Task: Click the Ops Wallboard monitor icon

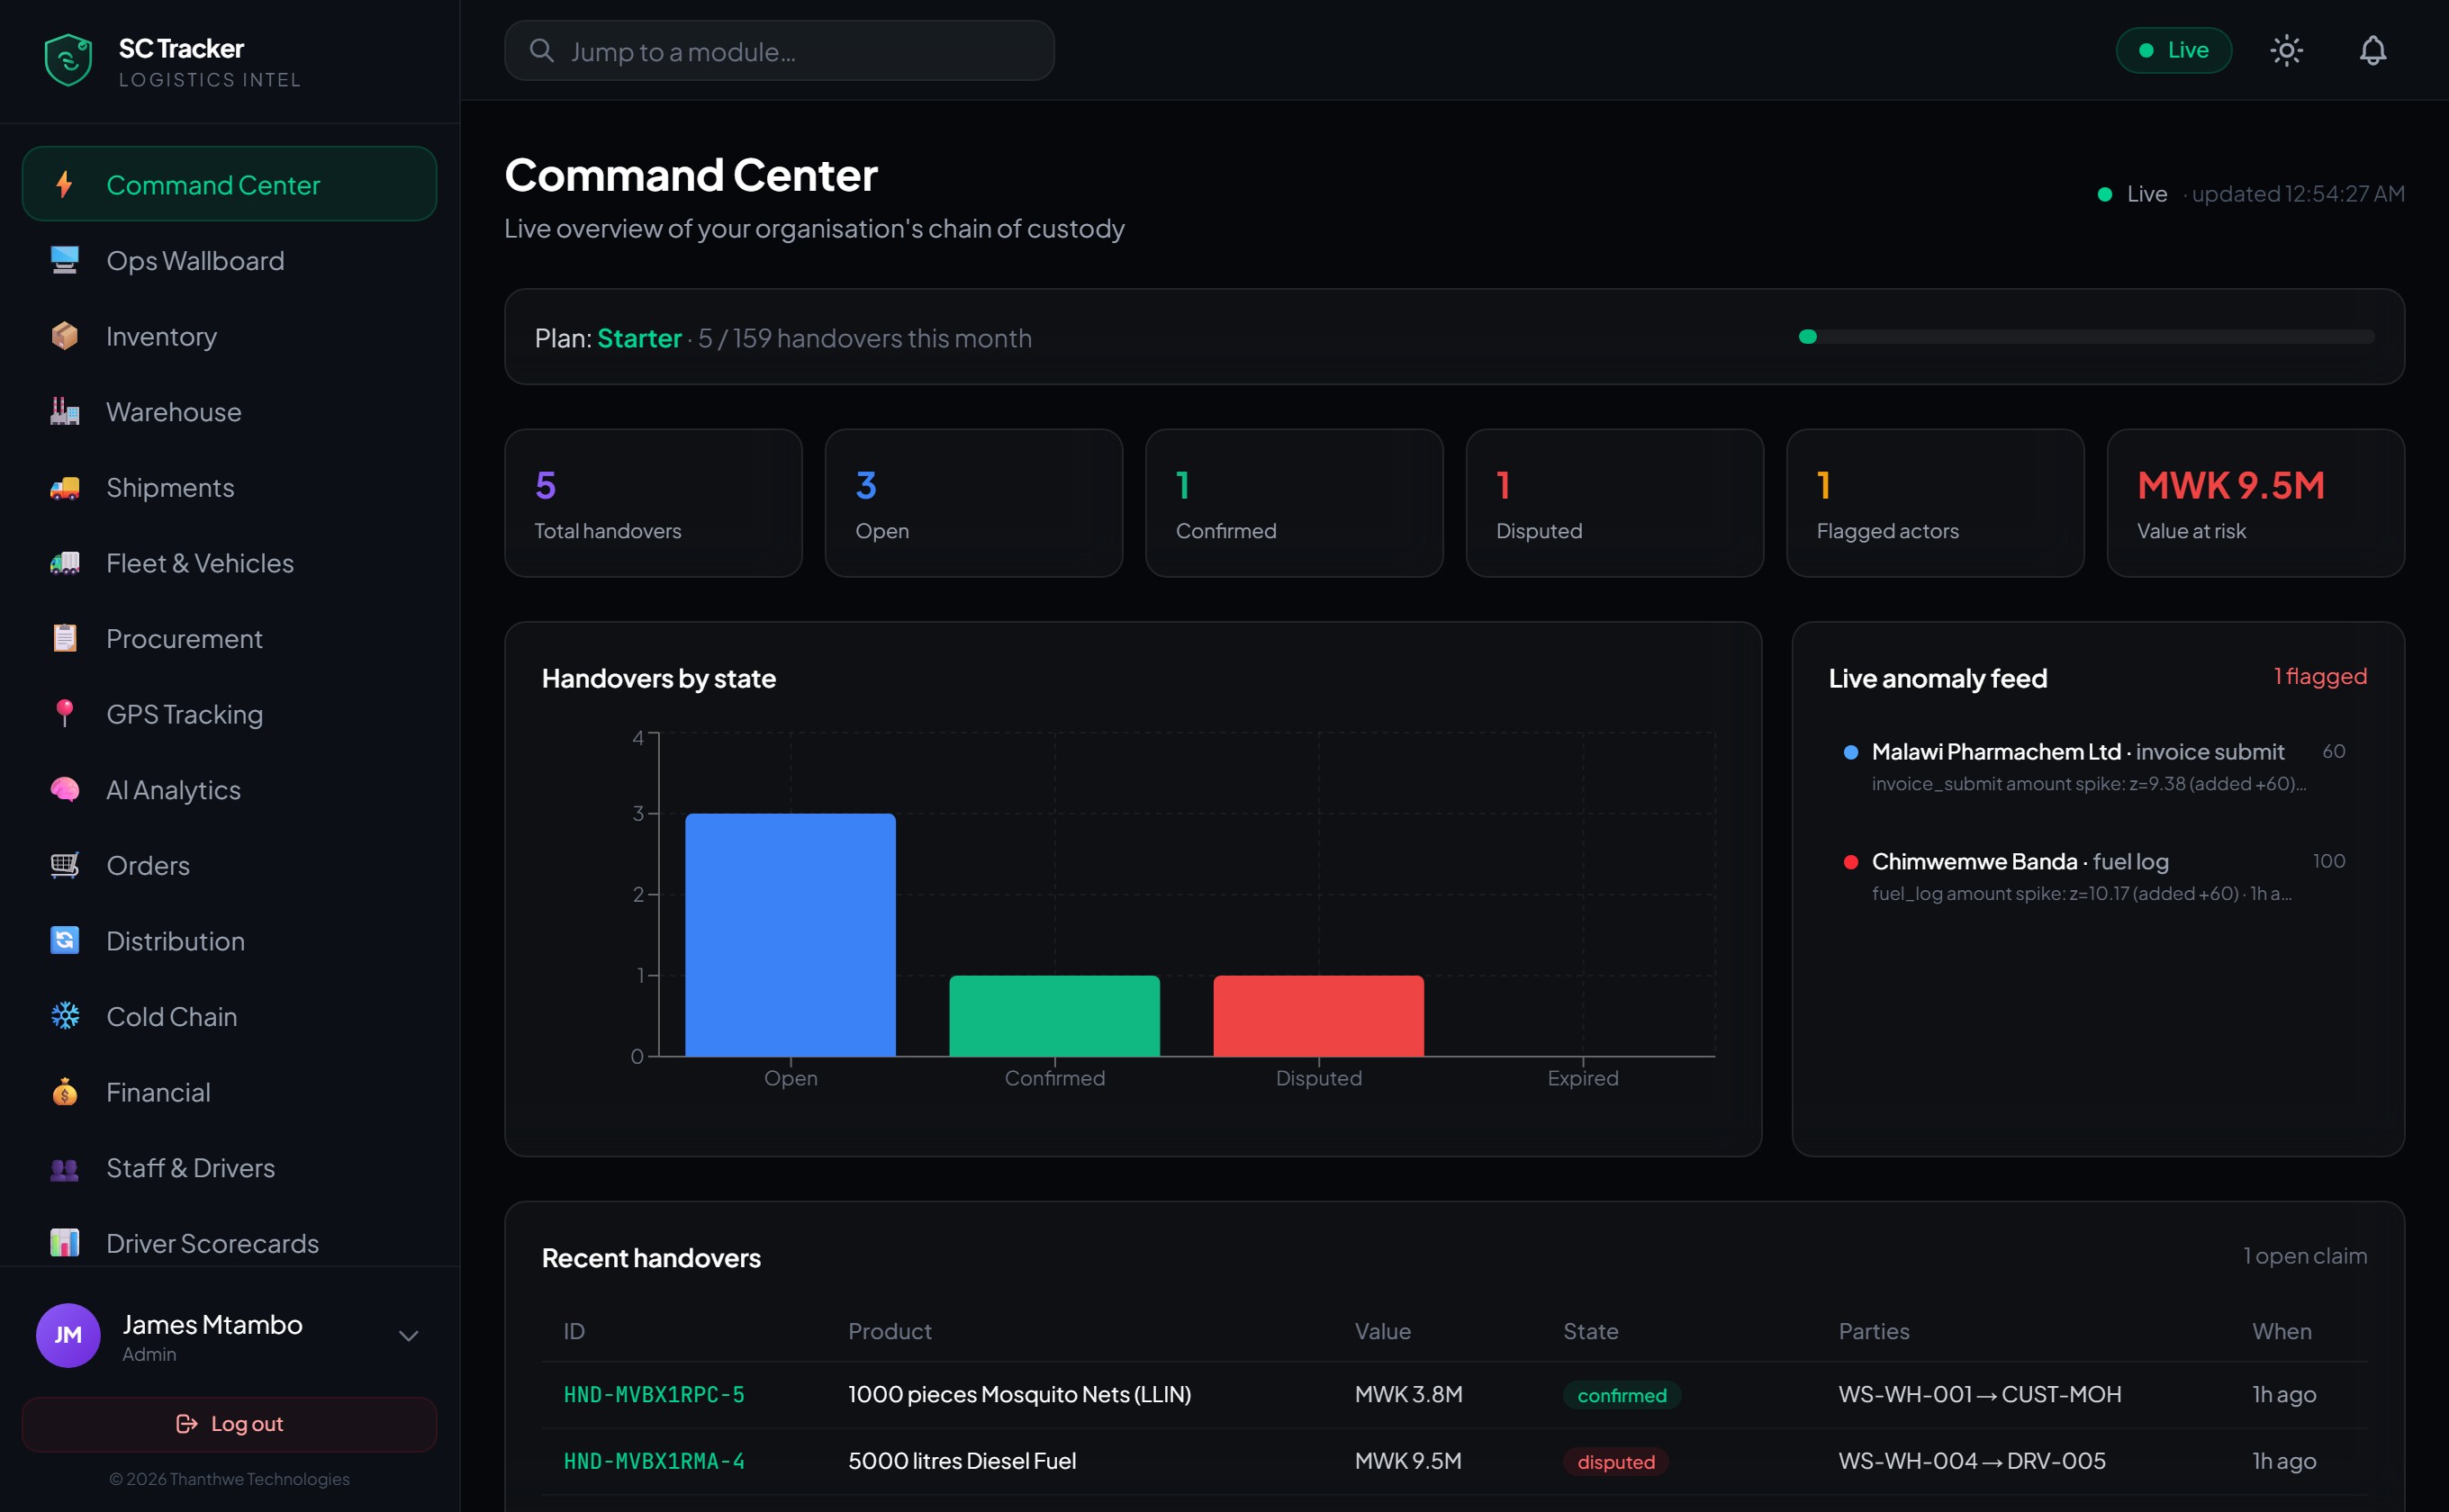Action: point(64,260)
